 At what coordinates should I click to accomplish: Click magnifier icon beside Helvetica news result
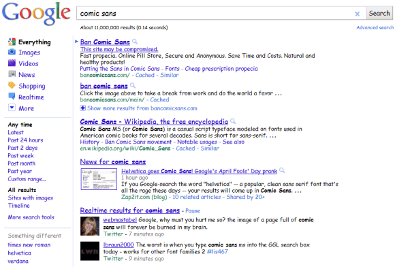(282, 170)
